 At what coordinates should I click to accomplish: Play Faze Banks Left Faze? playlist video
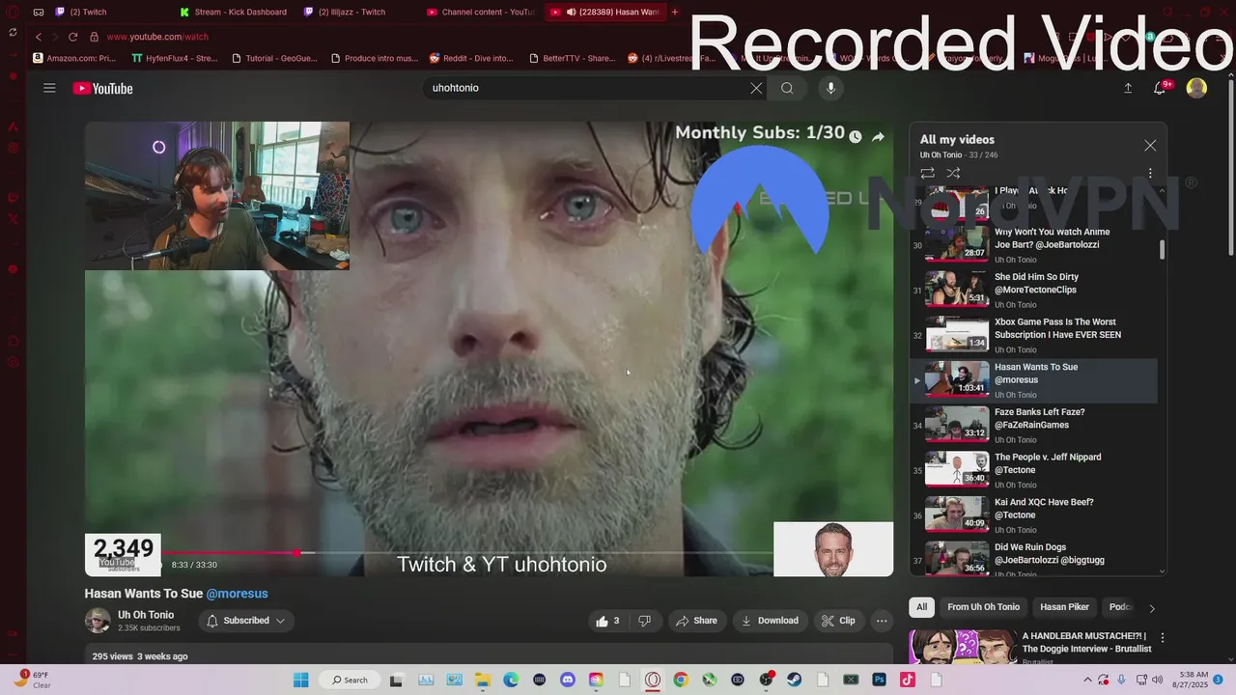point(1033,425)
